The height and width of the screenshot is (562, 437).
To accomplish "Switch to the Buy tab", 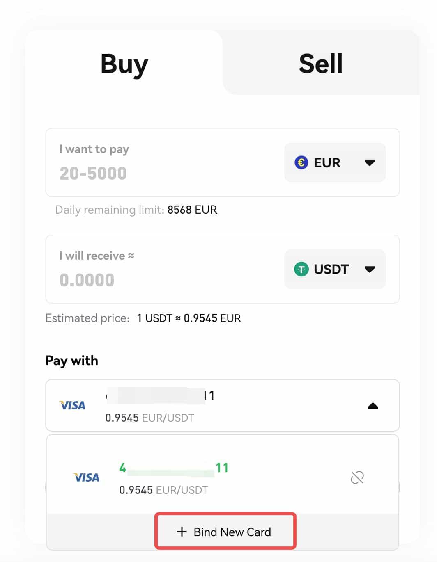I will tap(124, 64).
